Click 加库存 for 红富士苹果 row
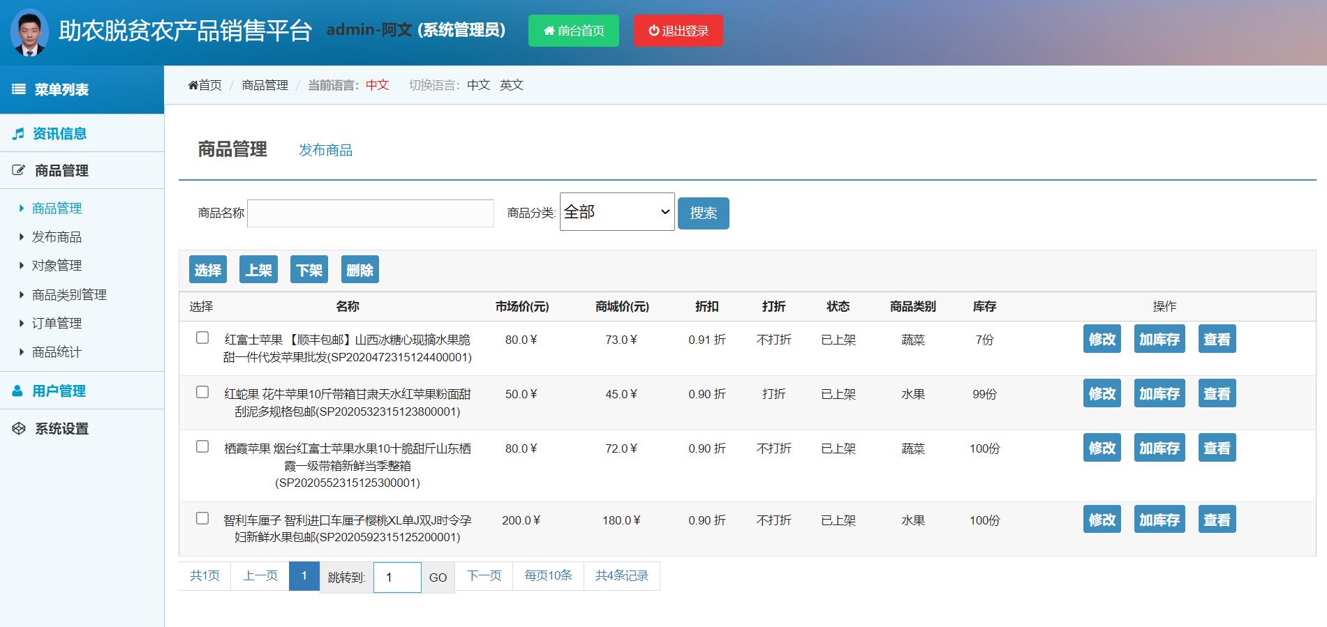Image resolution: width=1327 pixels, height=627 pixels. click(x=1159, y=339)
